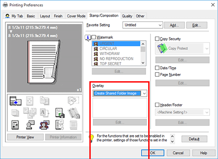Open Help with the Help button
The image size is (218, 159).
[204, 153]
